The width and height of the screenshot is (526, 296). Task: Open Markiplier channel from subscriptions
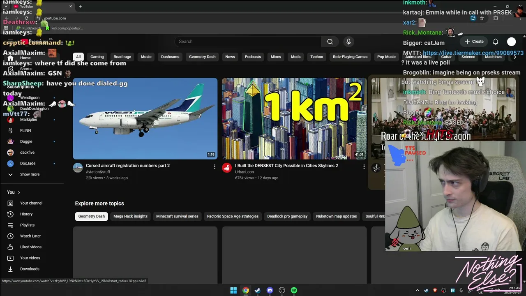pyautogui.click(x=31, y=120)
